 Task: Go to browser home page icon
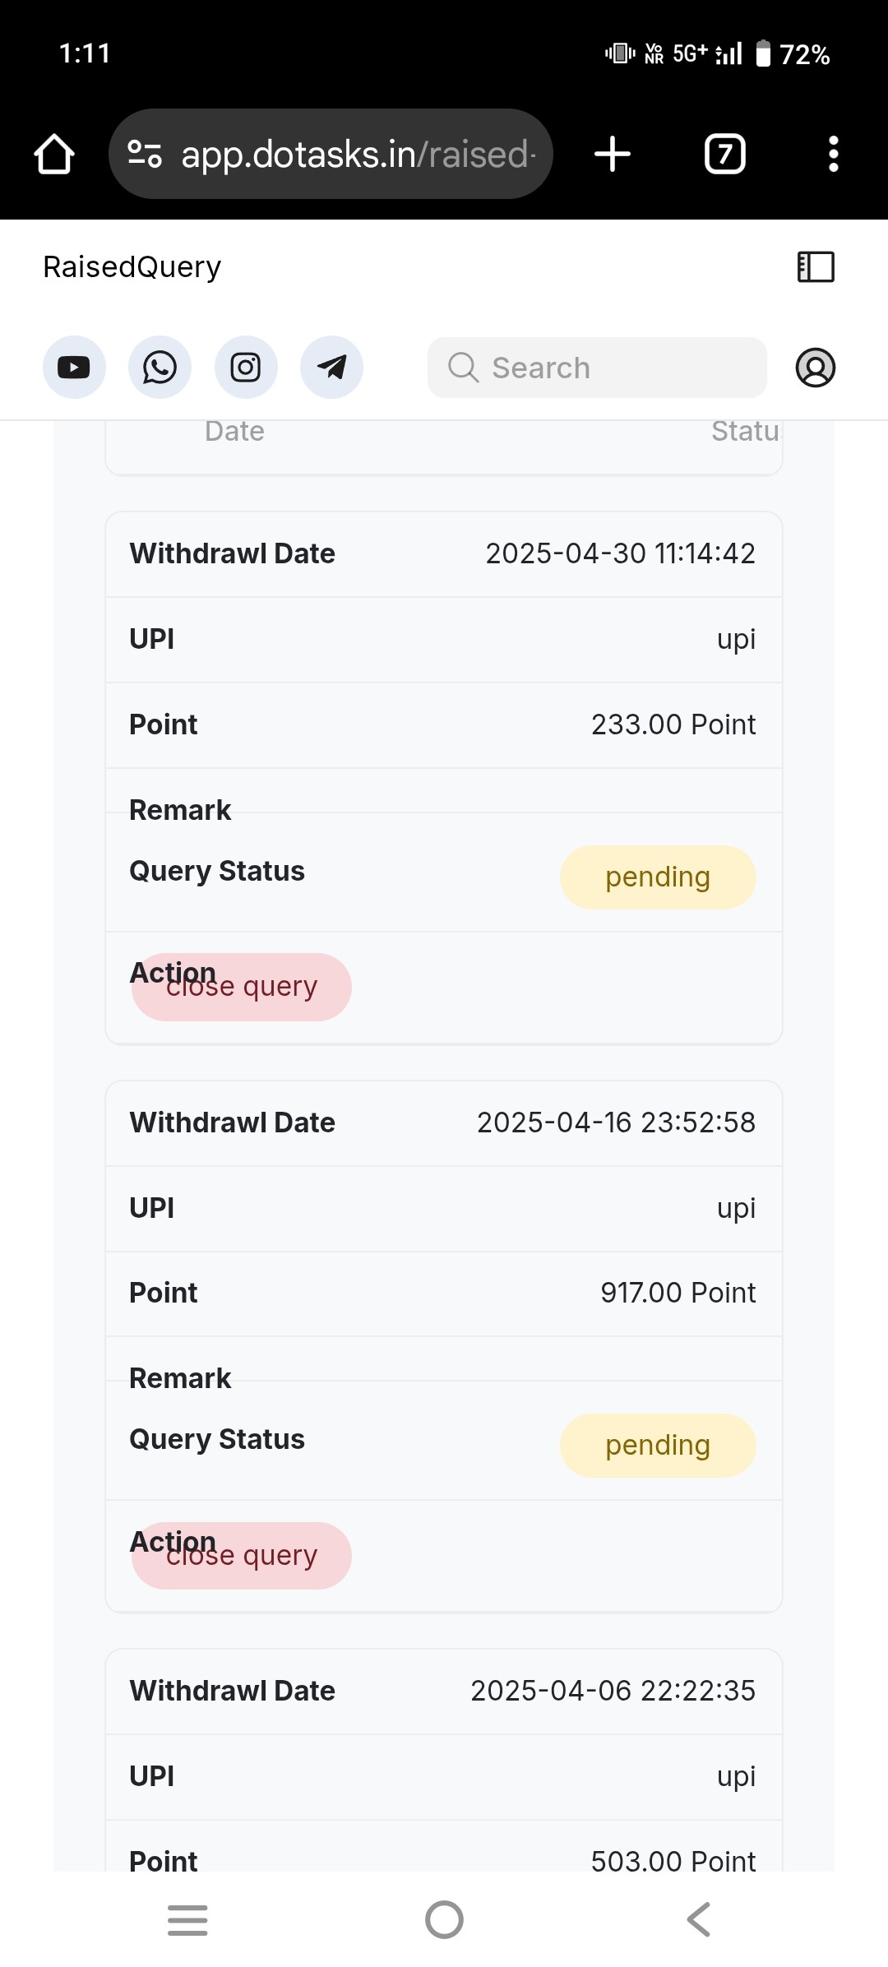[54, 154]
